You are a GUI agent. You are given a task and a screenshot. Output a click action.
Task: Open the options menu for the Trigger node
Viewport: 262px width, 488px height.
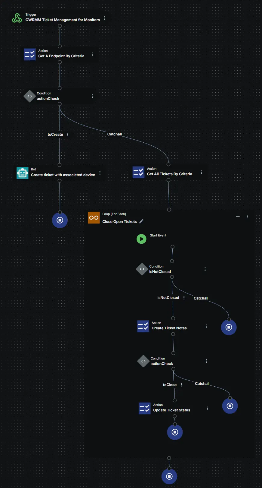(x=105, y=18)
